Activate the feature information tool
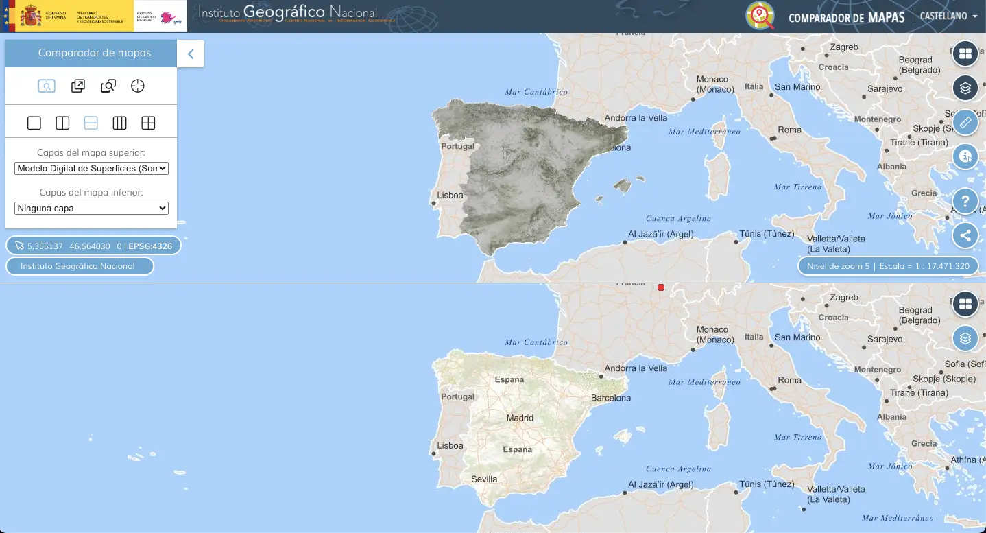 coord(965,156)
